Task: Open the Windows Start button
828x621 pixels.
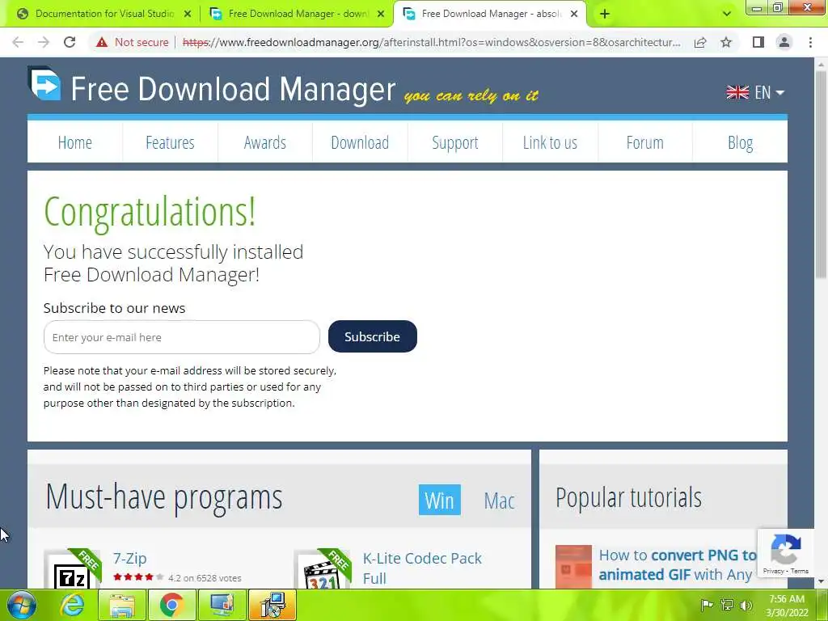Action: click(21, 605)
